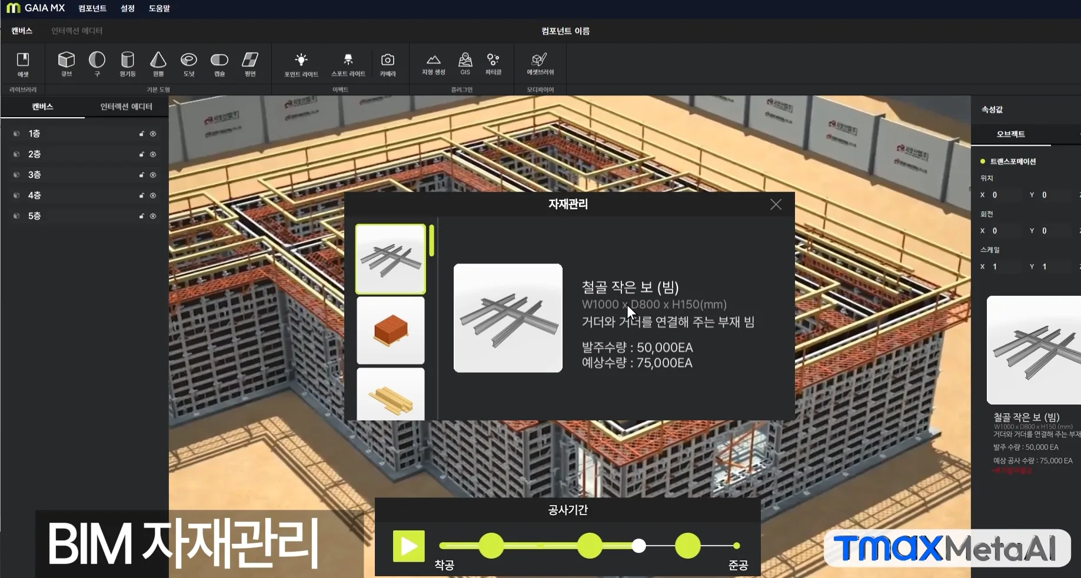
Task: Click the white timeline progress handle
Action: coord(638,546)
